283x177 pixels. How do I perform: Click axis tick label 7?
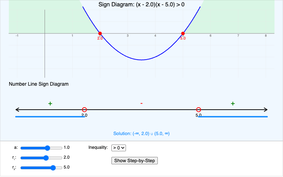click(238, 36)
